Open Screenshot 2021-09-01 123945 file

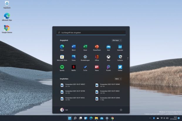click(108, 99)
